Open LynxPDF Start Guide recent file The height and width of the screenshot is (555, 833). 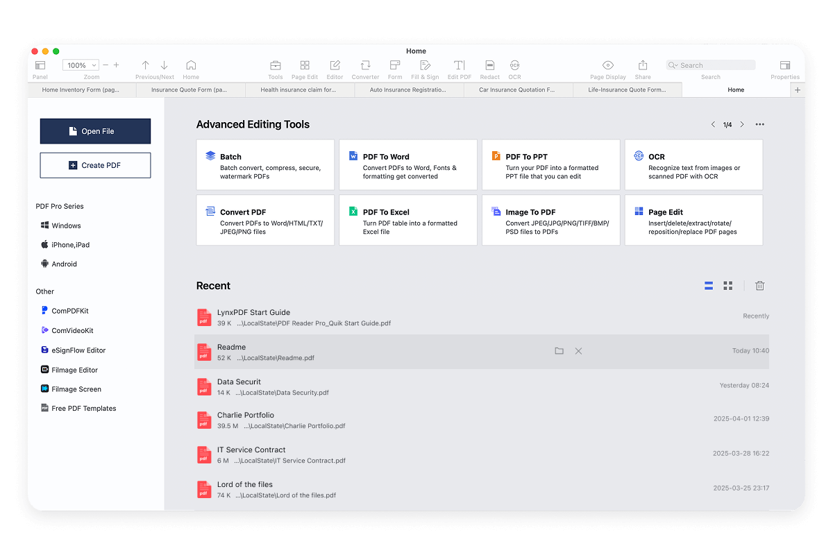[482, 318]
